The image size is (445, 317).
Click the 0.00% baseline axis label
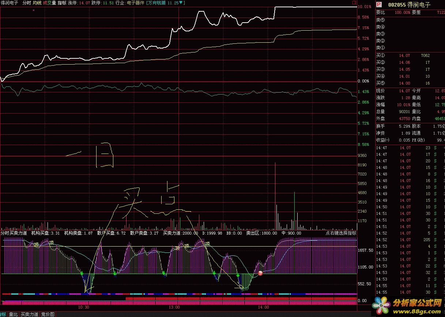pos(364,81)
